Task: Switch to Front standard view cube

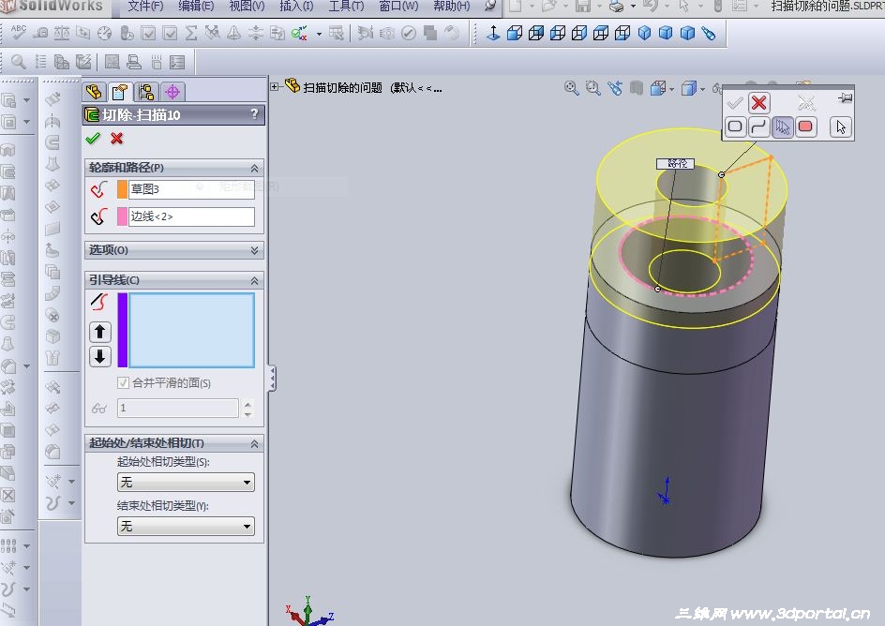Action: [514, 34]
